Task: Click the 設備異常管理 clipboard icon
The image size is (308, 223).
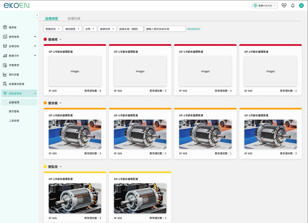Action: click(x=5, y=84)
